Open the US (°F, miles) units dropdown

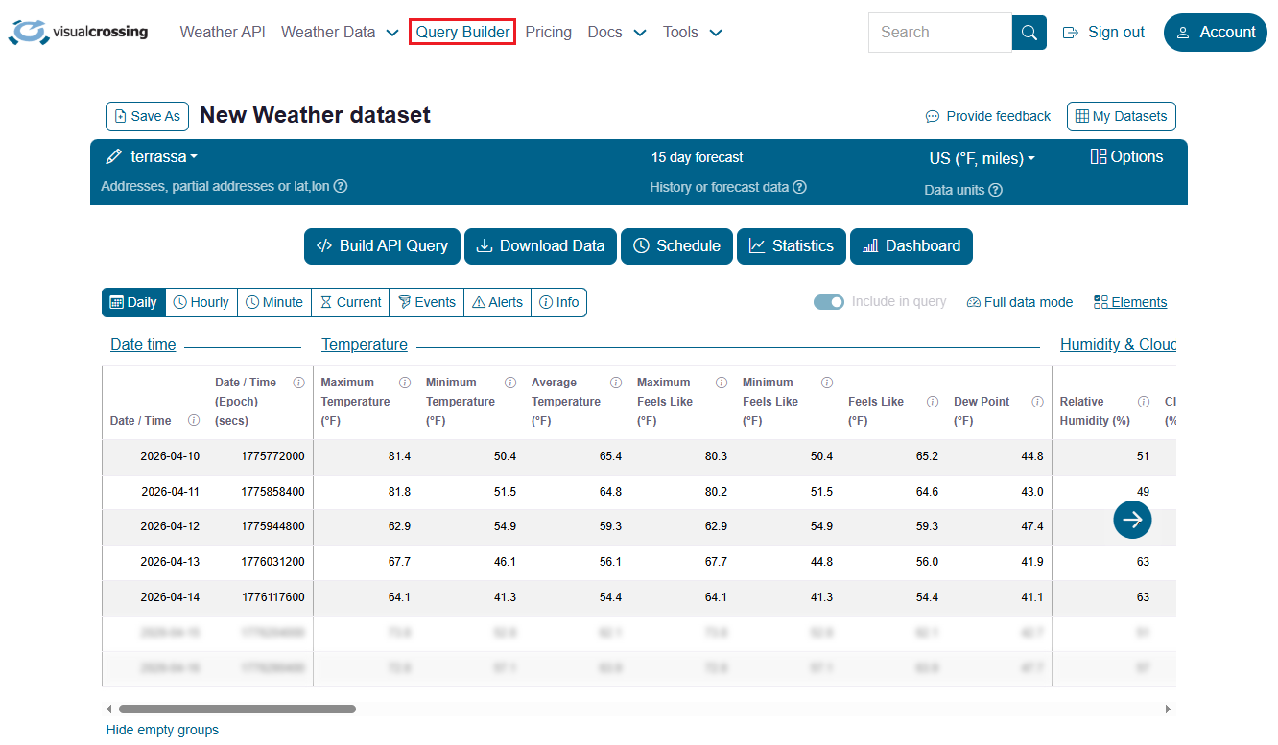(982, 158)
